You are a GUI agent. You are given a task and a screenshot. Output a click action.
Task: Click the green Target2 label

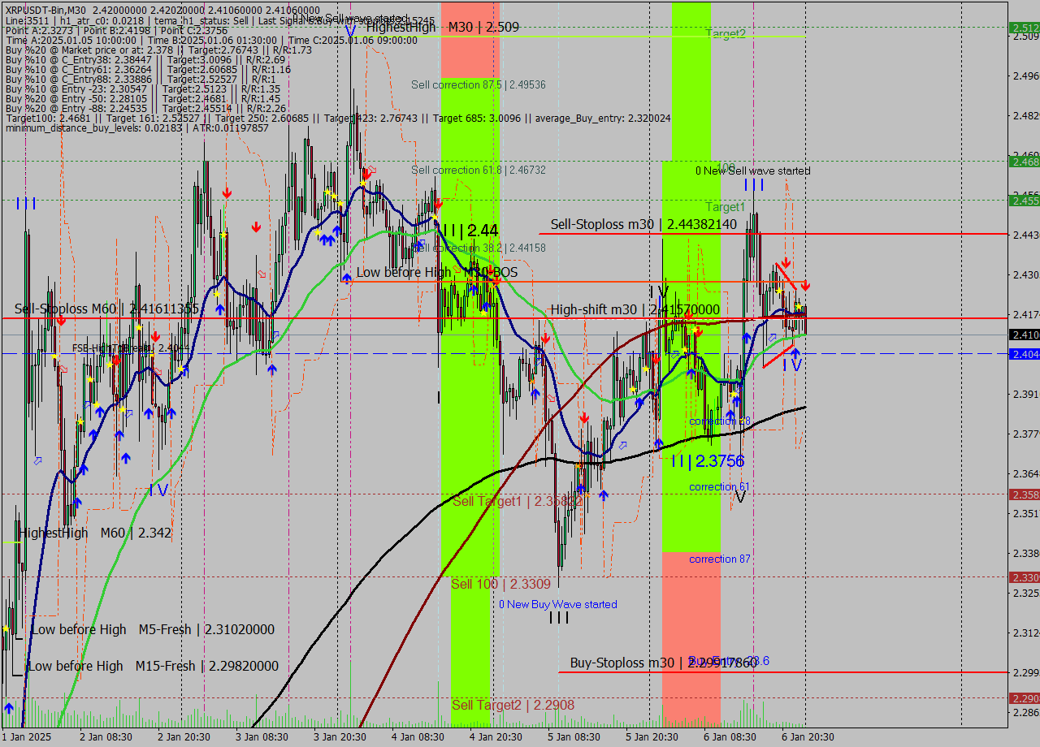(725, 33)
